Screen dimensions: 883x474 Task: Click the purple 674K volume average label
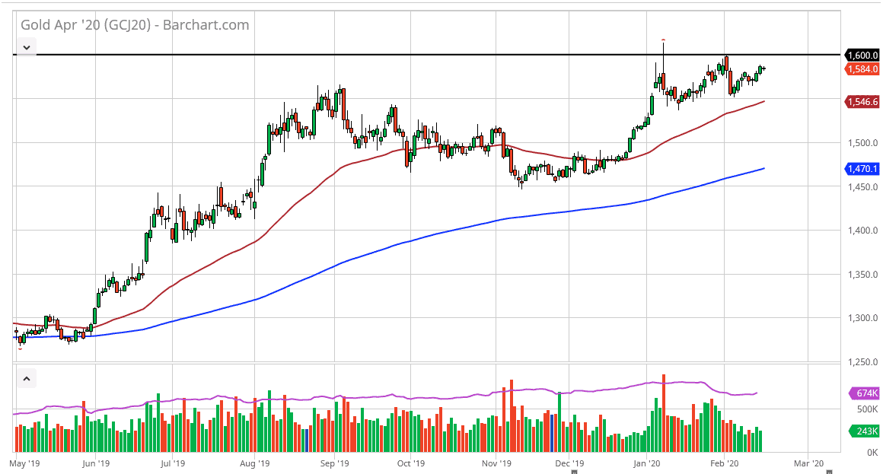tap(865, 393)
